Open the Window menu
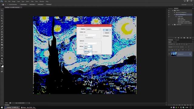 pos(42,2)
